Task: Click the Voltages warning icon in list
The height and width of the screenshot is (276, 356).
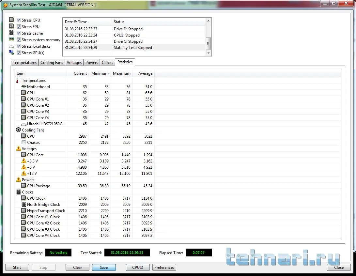Action: point(18,149)
